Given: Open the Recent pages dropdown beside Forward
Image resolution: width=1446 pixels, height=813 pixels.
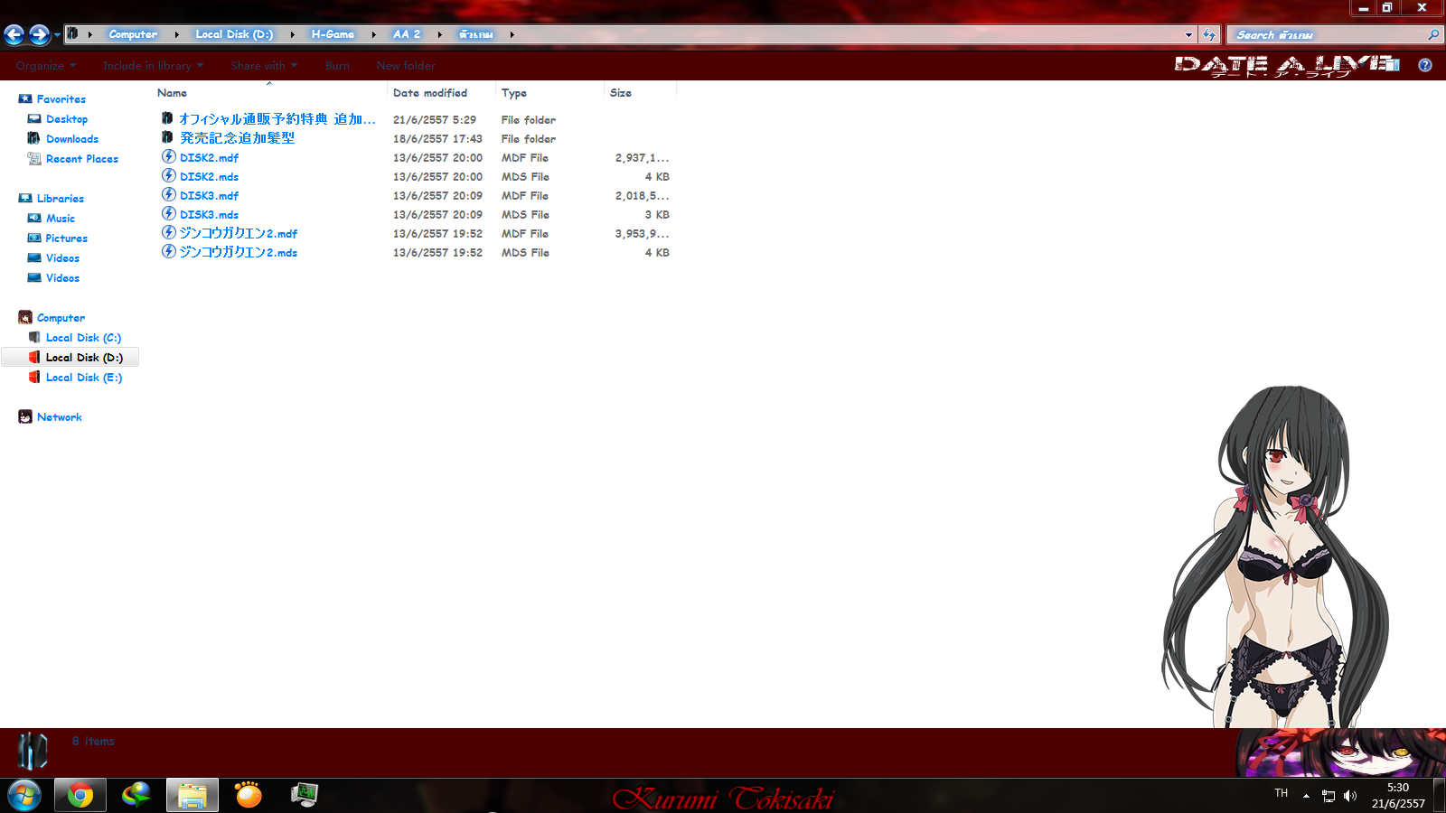Looking at the screenshot, I should [57, 35].
